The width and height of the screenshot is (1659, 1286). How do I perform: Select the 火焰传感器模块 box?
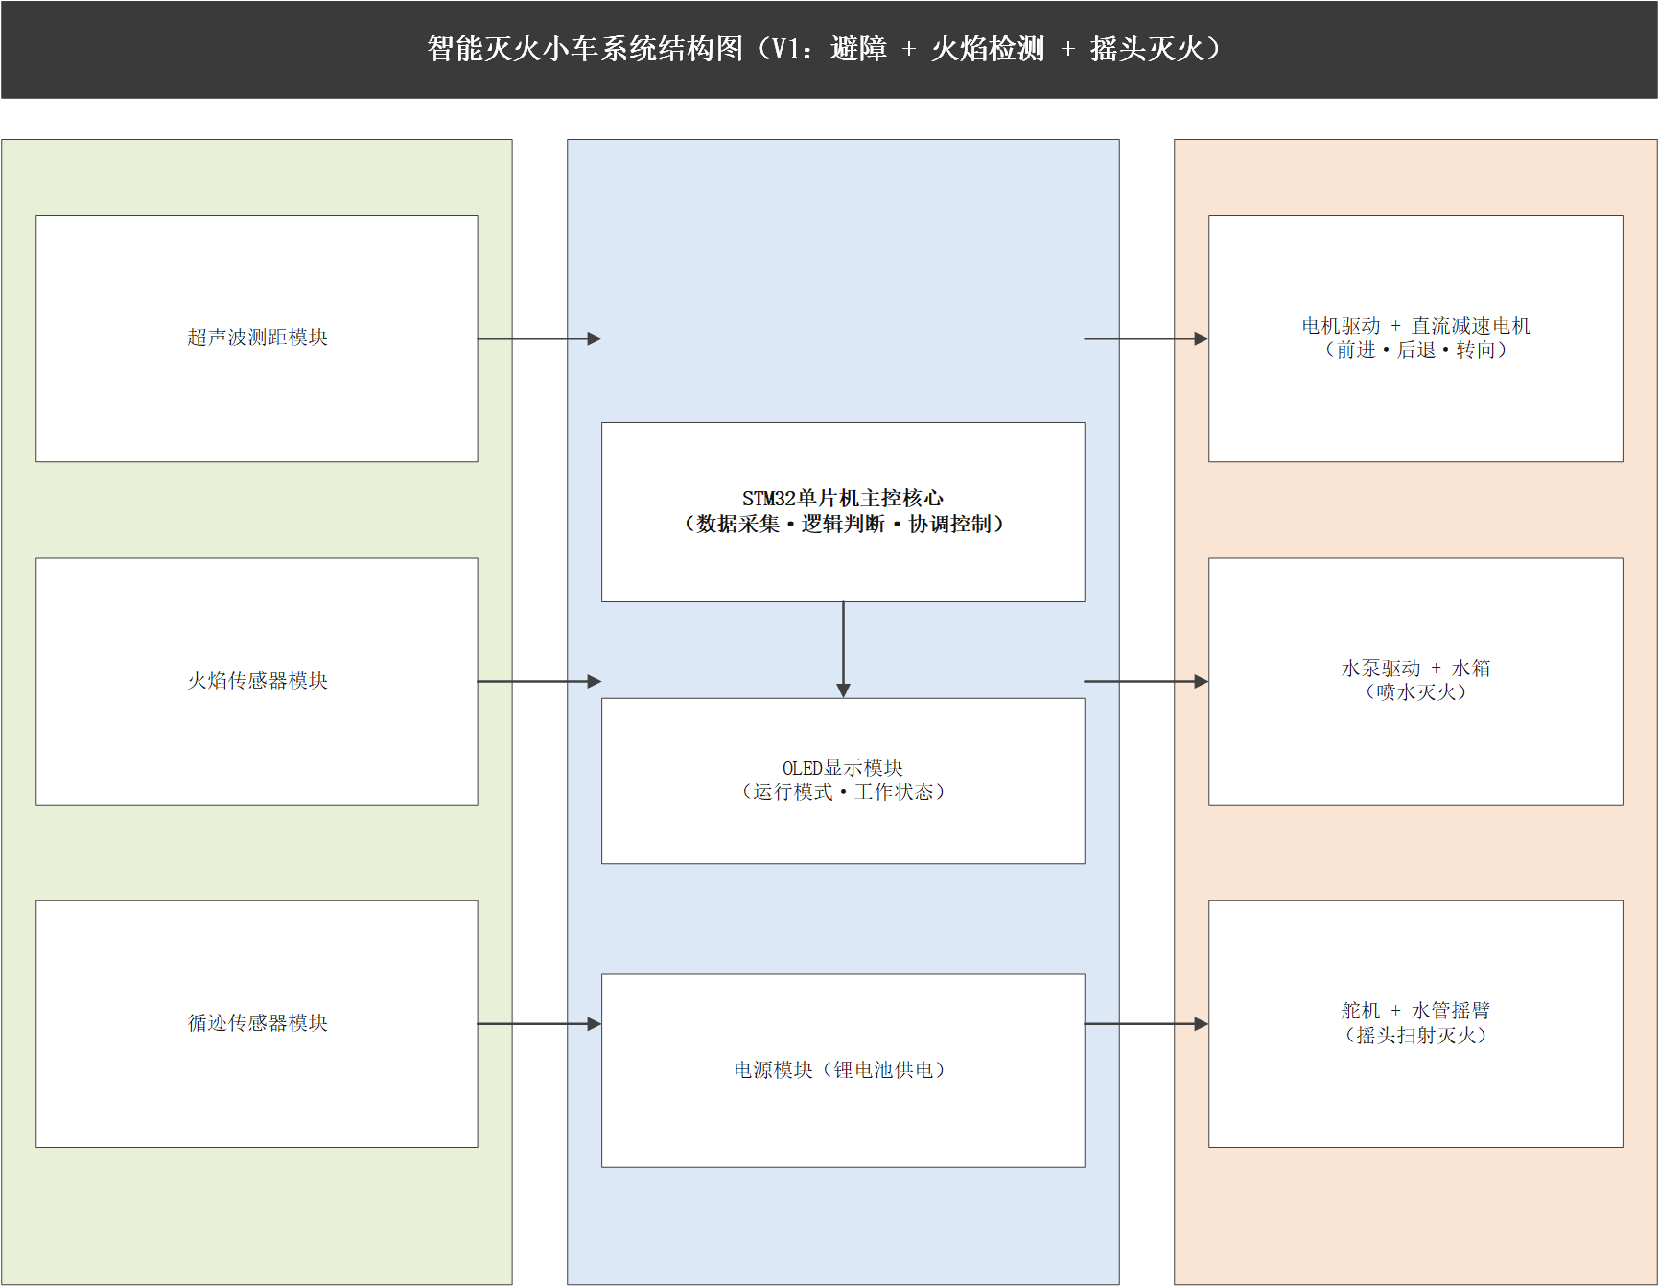(x=257, y=681)
